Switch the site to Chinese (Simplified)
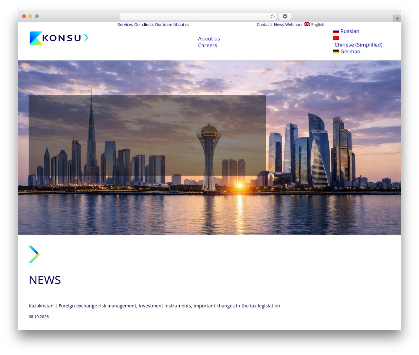 point(358,45)
